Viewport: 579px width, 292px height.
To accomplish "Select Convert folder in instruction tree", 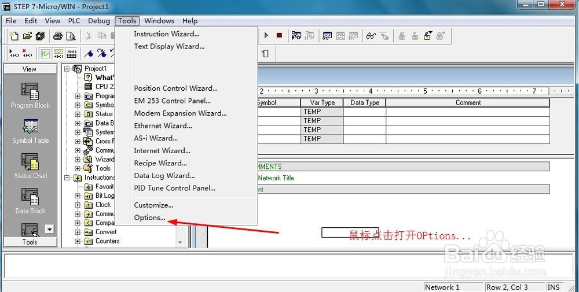I will [x=105, y=232].
